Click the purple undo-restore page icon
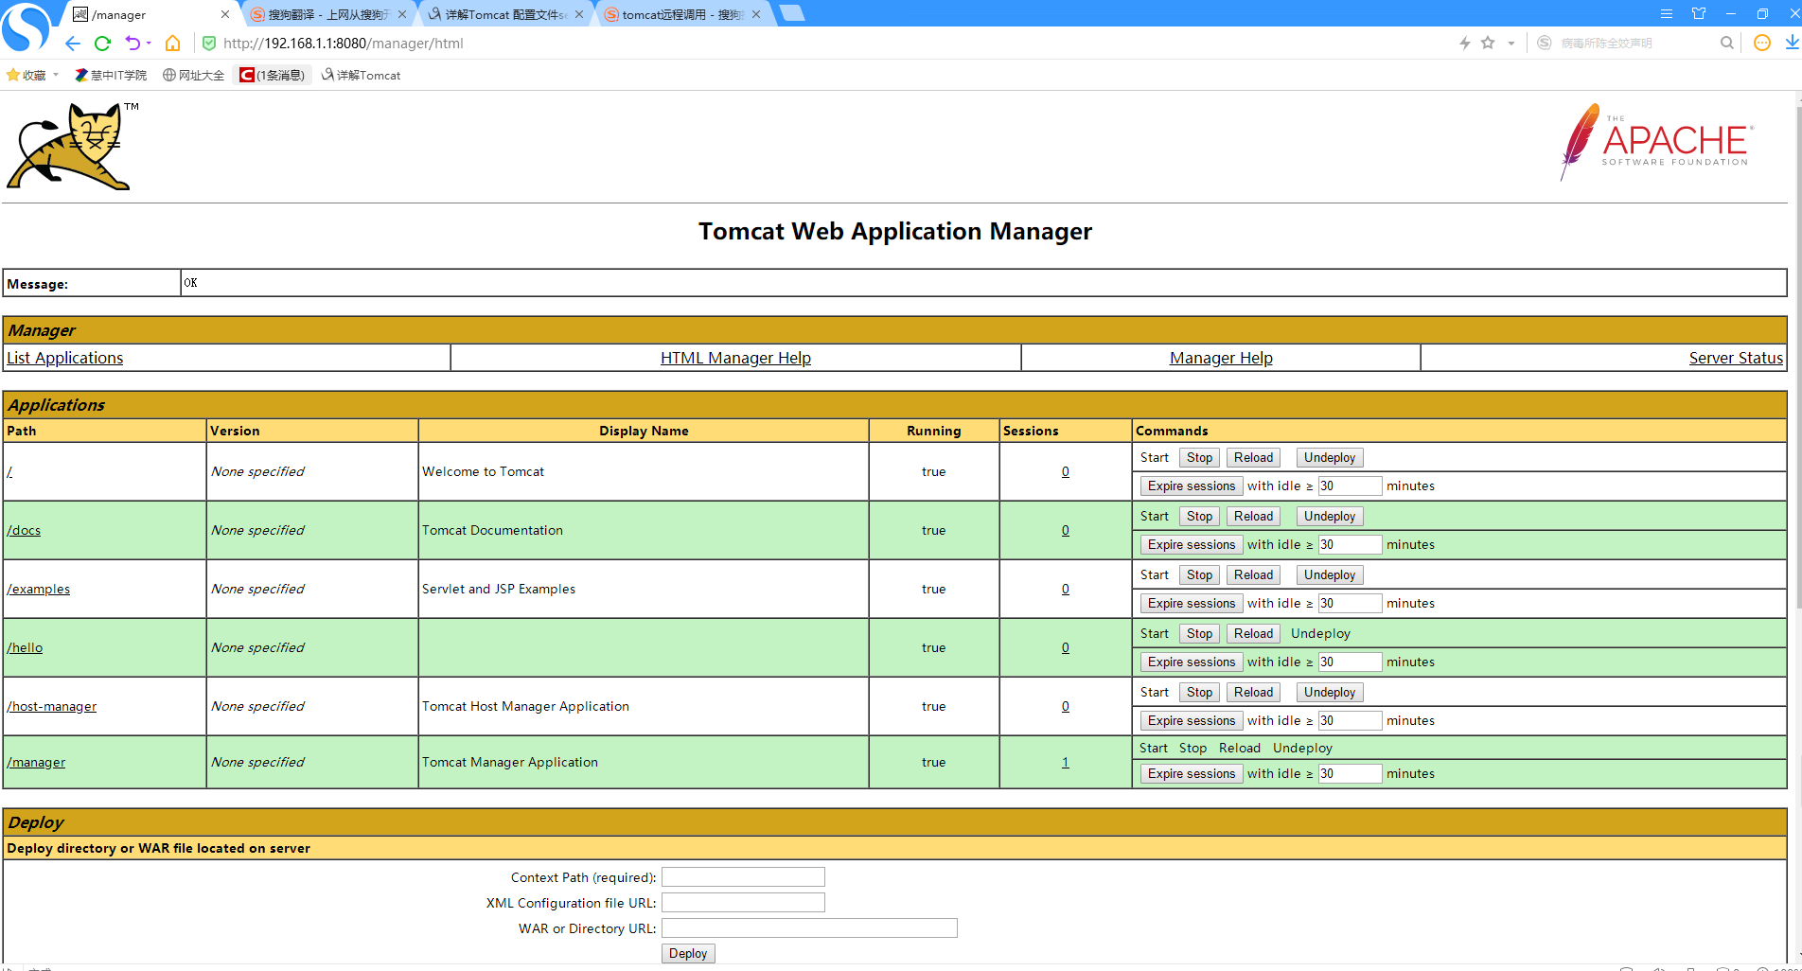 (x=133, y=44)
